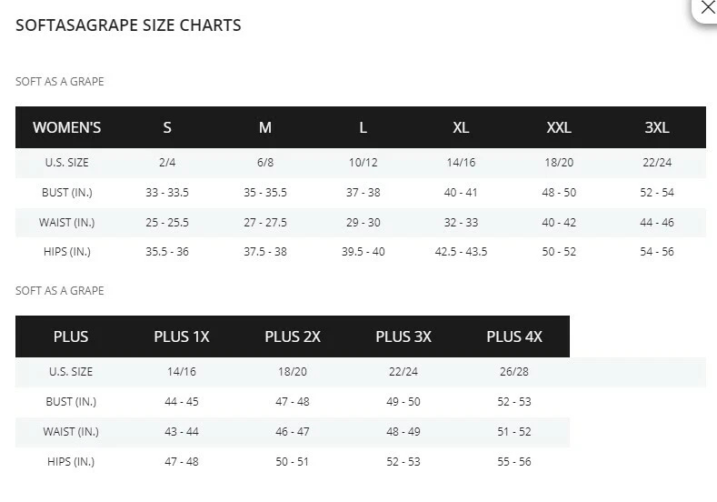Click SOFT AS A GRAPE label above Plus table
This screenshot has height=502, width=717.
[60, 291]
